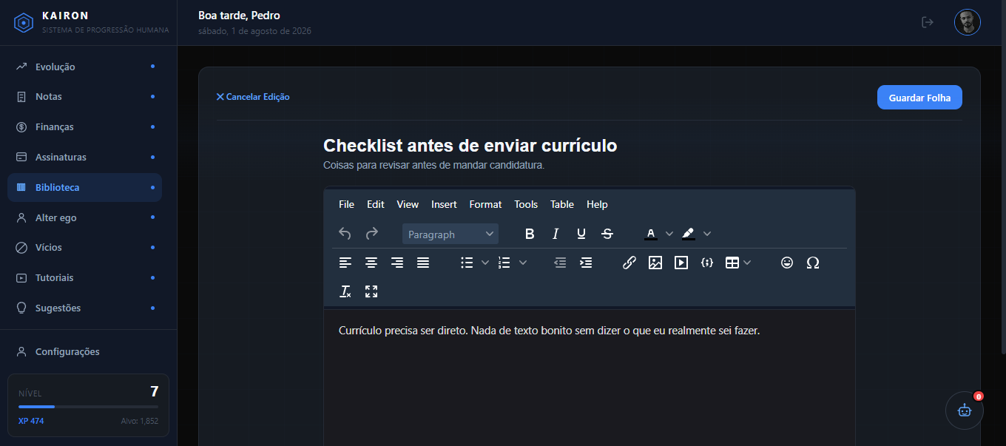Insert media with the play icon
The width and height of the screenshot is (1006, 446).
(681, 263)
